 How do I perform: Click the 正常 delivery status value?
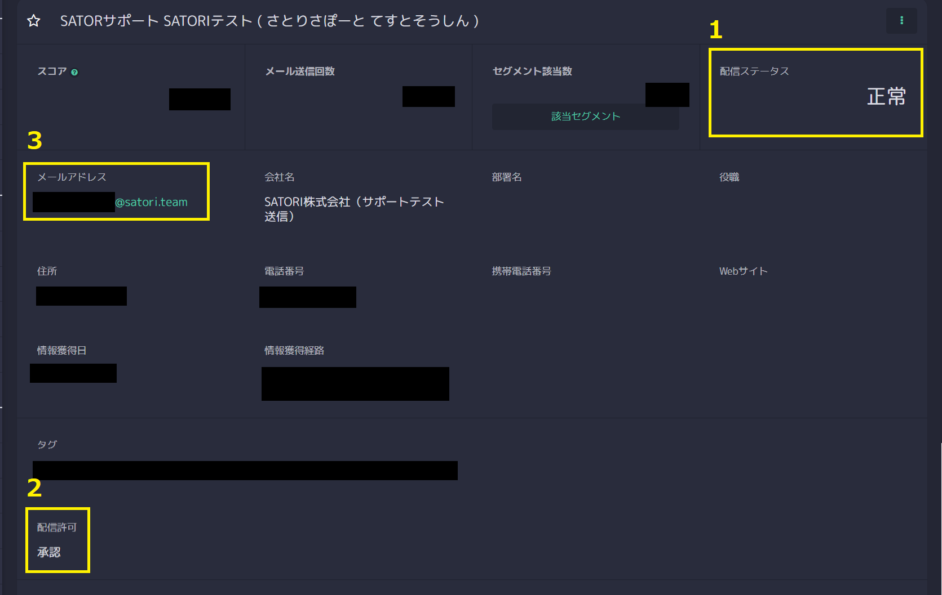pos(886,96)
